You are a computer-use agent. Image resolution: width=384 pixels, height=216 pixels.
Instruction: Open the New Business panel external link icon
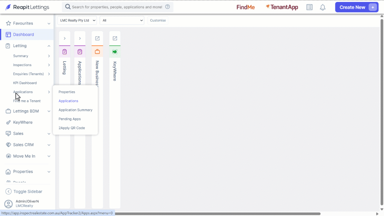pyautogui.click(x=97, y=39)
